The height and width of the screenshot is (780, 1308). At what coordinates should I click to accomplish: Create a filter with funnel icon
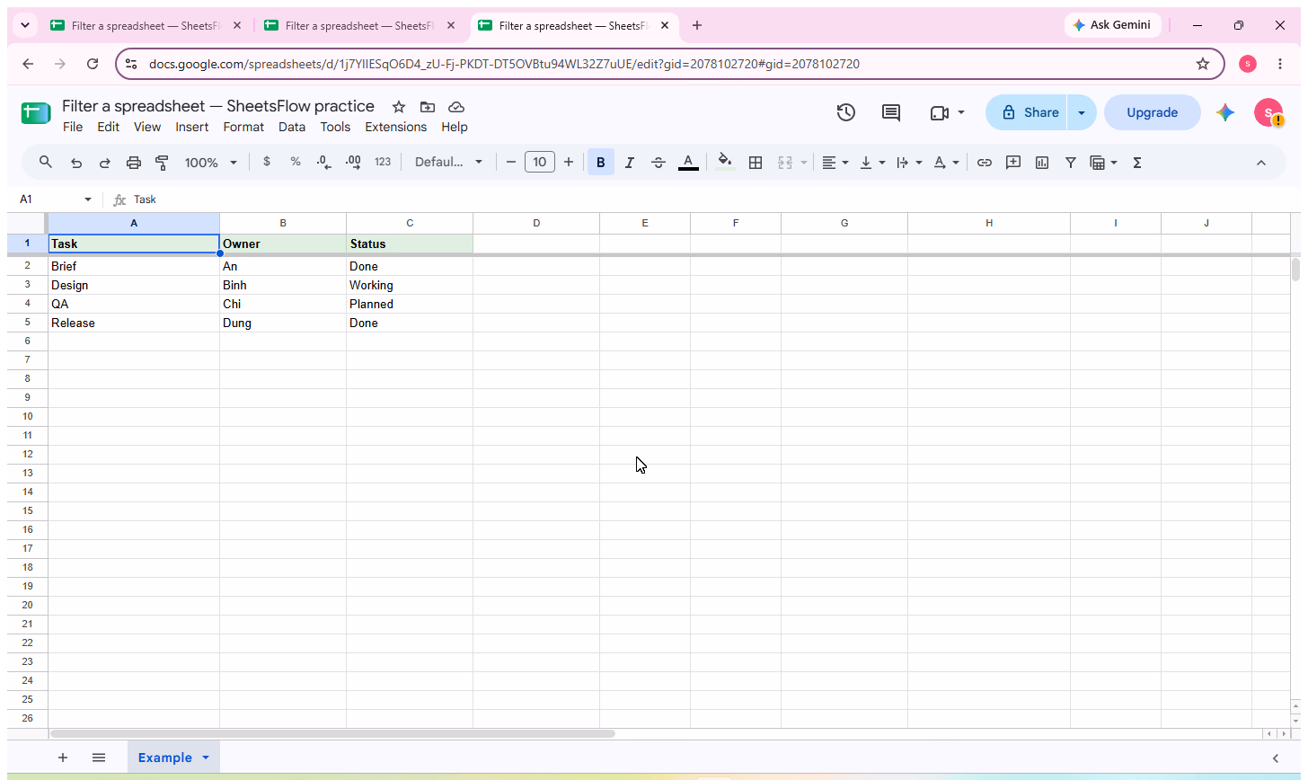tap(1071, 163)
